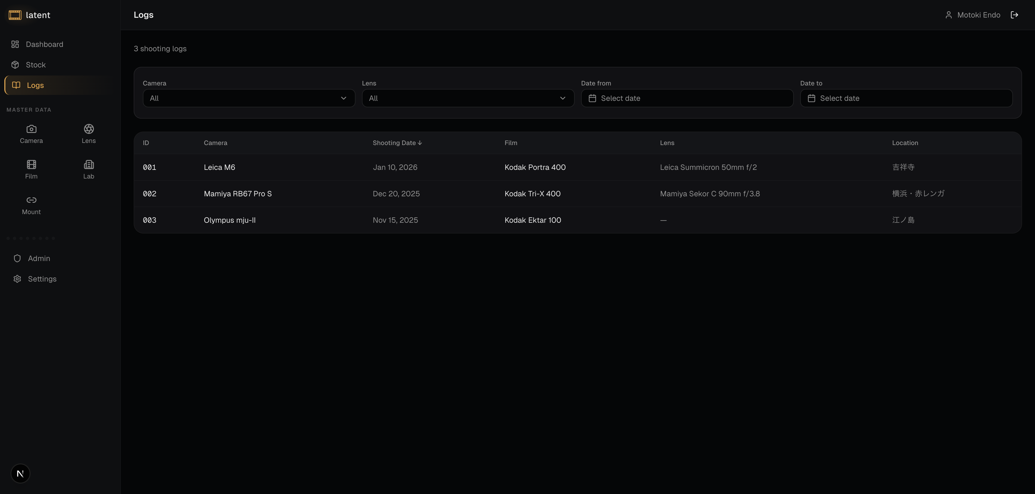Expand the Lens filter dropdown
The image size is (1035, 494).
pyautogui.click(x=468, y=98)
